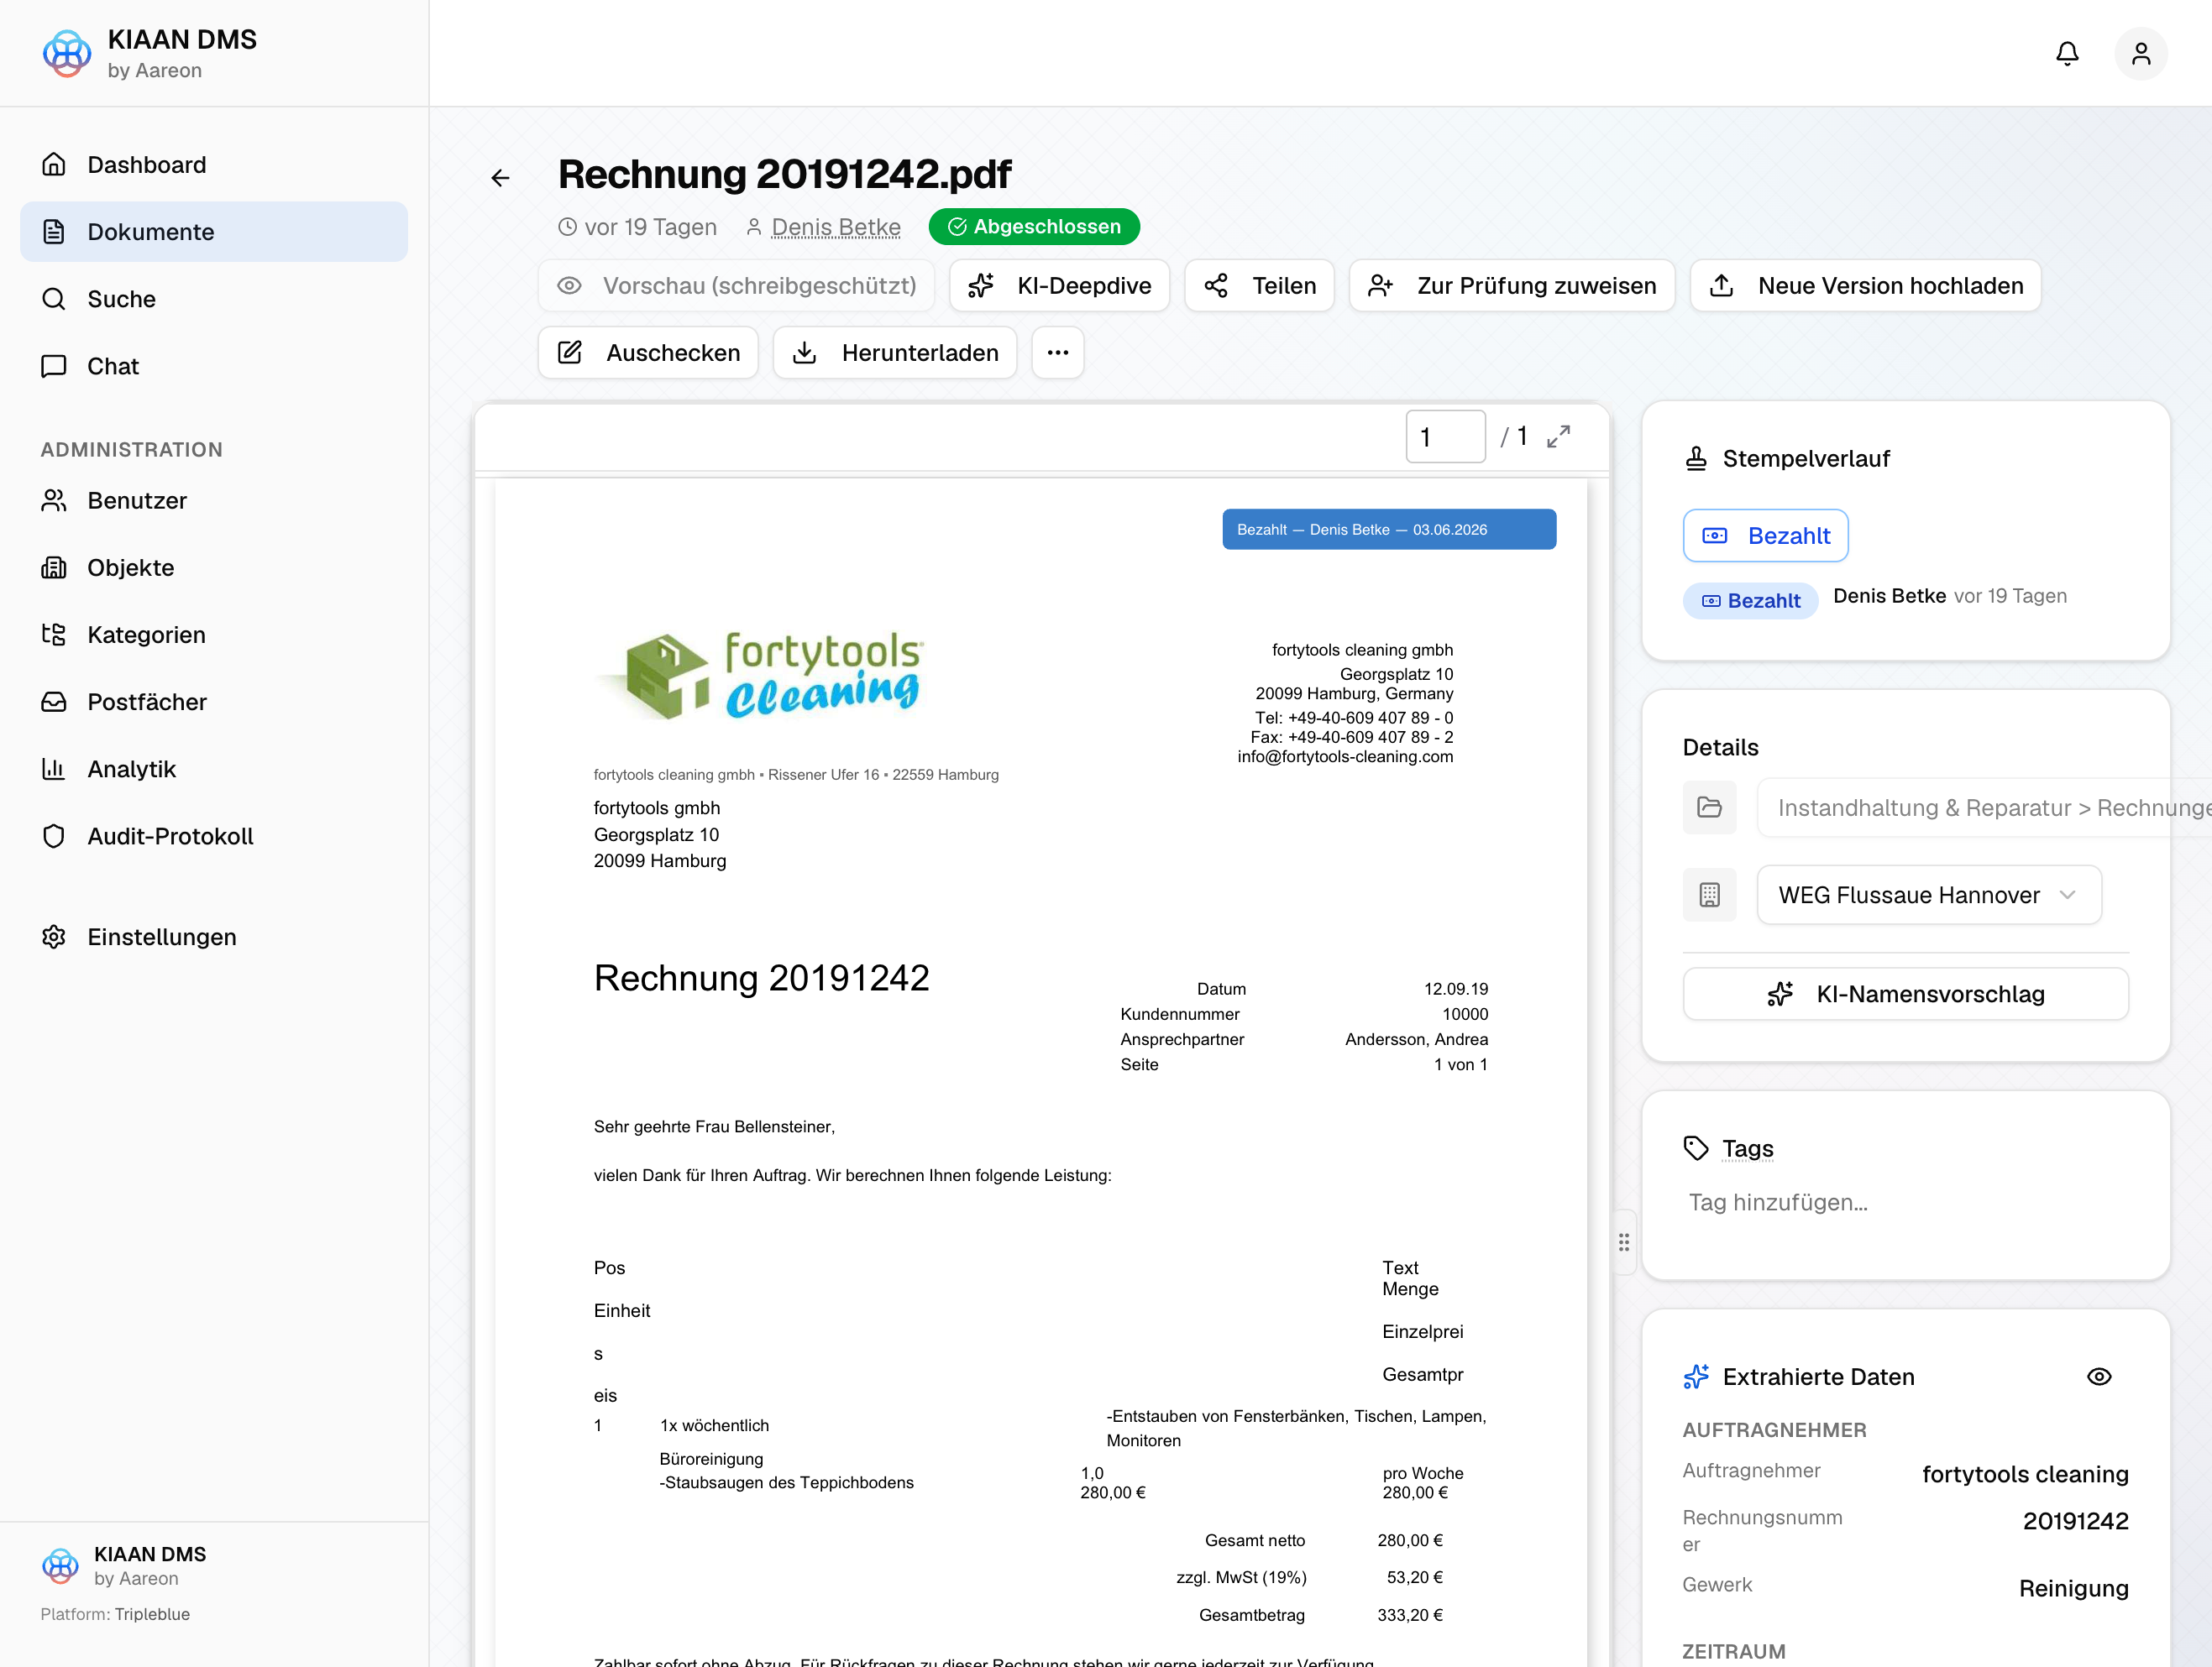The height and width of the screenshot is (1667, 2212).
Task: Open Einstellungen in the sidebar
Action: tap(214, 937)
